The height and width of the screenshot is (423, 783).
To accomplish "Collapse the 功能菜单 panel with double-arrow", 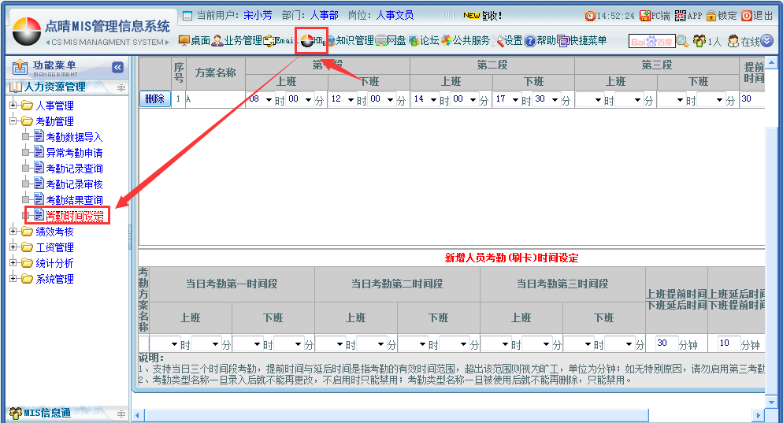I will 118,68.
